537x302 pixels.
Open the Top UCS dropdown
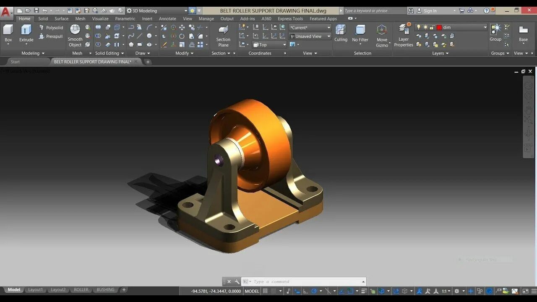pos(269,44)
